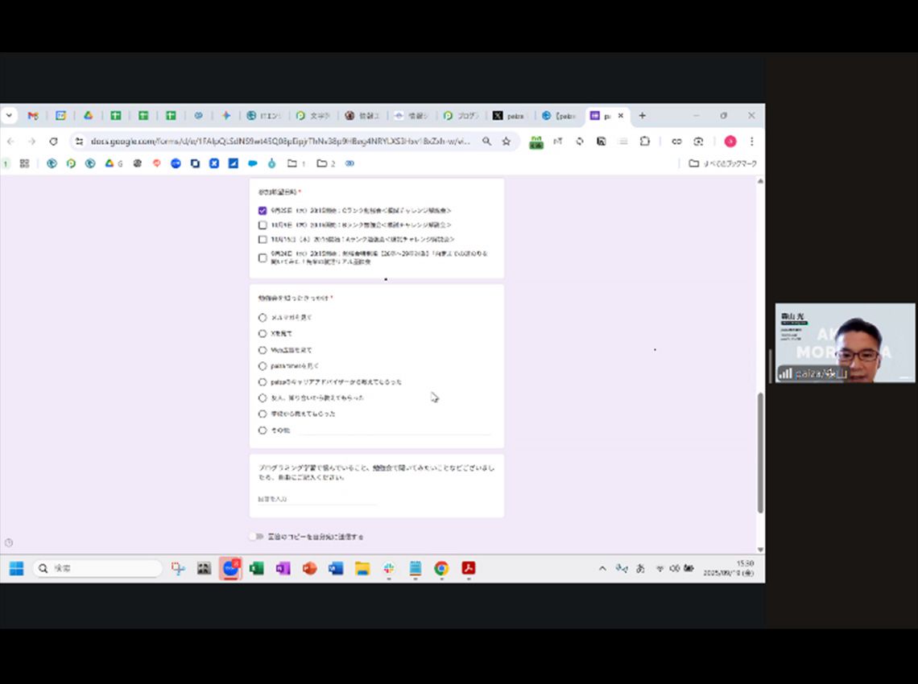The width and height of the screenshot is (918, 684).
Task: Open the all bookmarks folder
Action: (722, 164)
